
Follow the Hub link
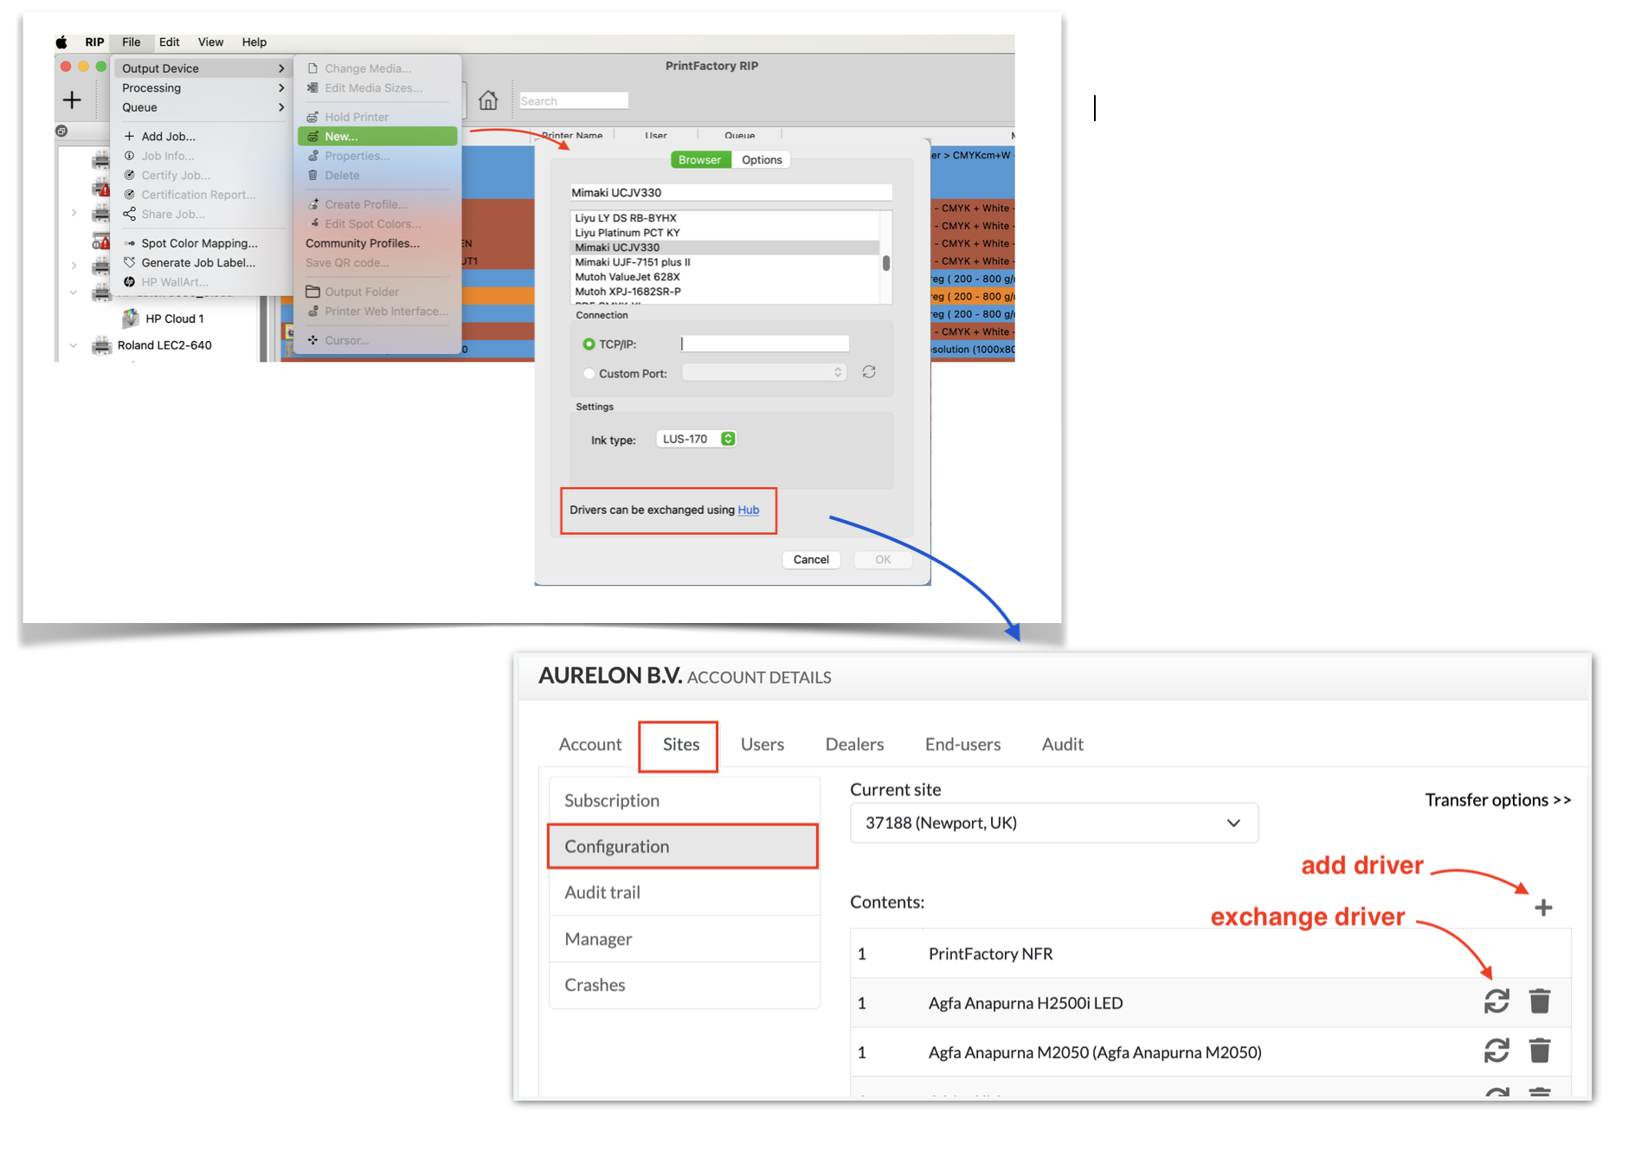coord(749,511)
